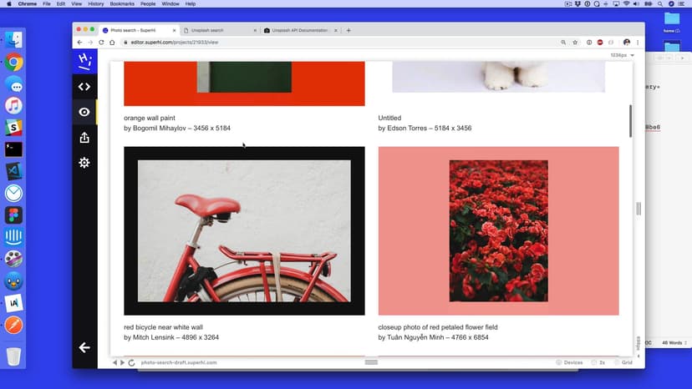The width and height of the screenshot is (692, 389).
Task: Click the red bicycle photo thumbnail
Action: coord(244,231)
